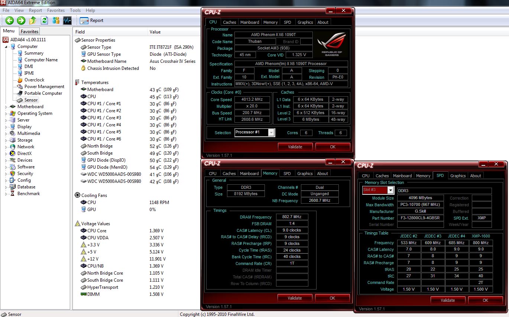Click the green Forward arrow in AIDA64 toolbar
This screenshot has width=509, height=317.
[21, 20]
